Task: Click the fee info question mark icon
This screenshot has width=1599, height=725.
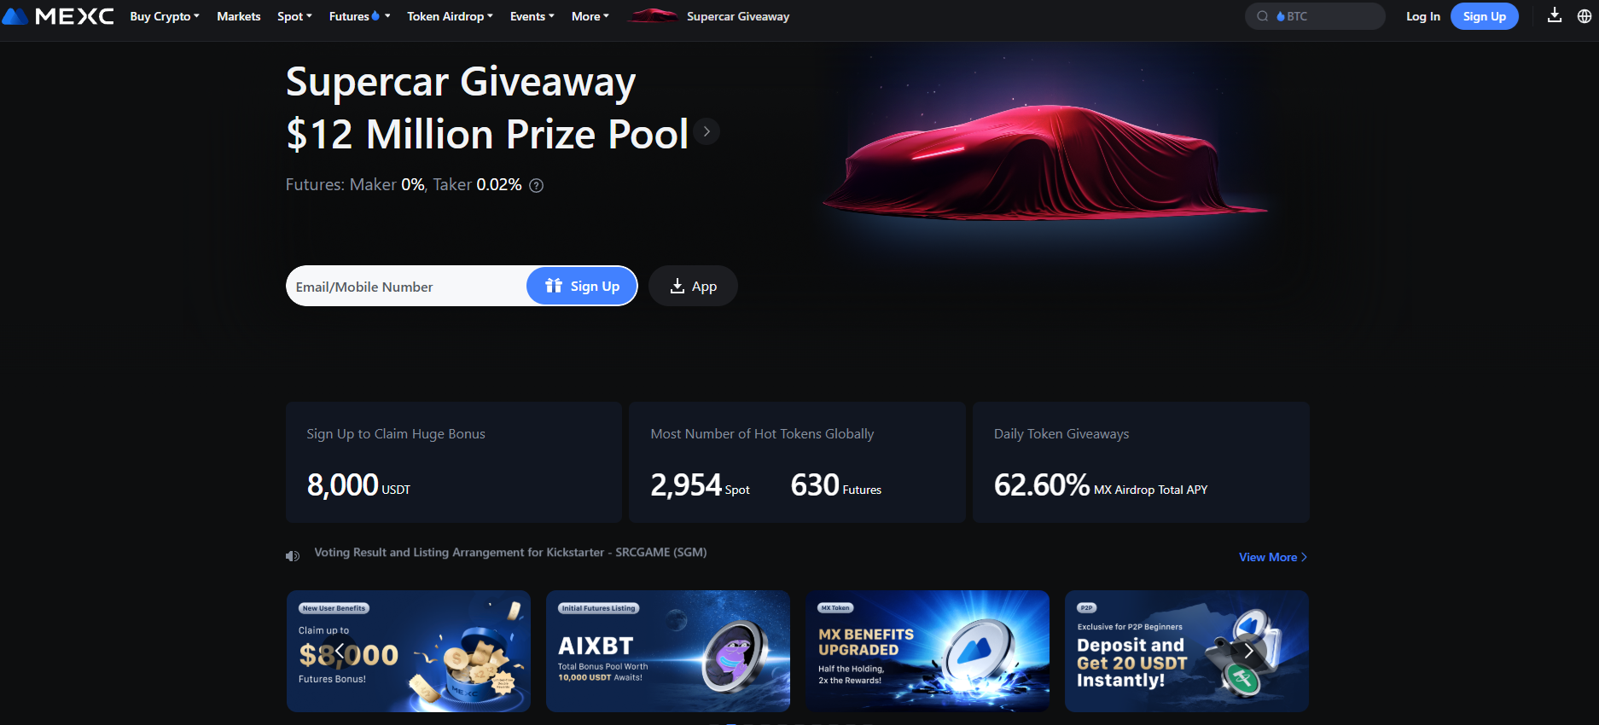Action: (x=537, y=186)
